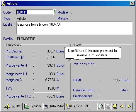This screenshot has height=112, width=136.
Task: Validate the article with Valider
Action: pyautogui.click(x=33, y=106)
